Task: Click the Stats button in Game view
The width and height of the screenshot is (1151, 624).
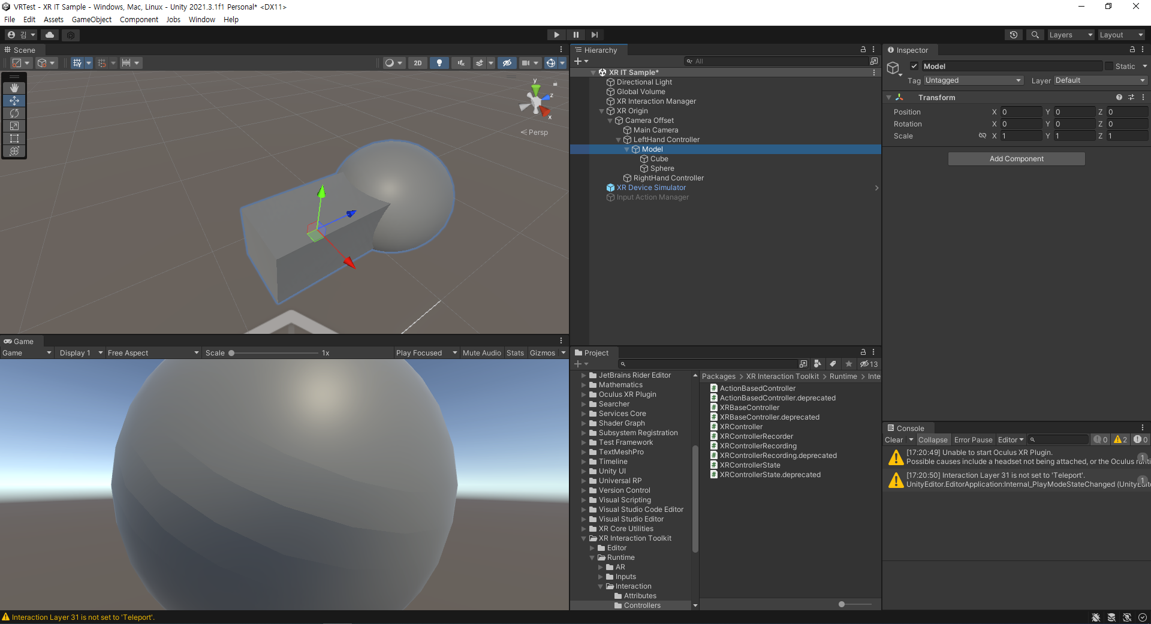Action: pyautogui.click(x=515, y=353)
